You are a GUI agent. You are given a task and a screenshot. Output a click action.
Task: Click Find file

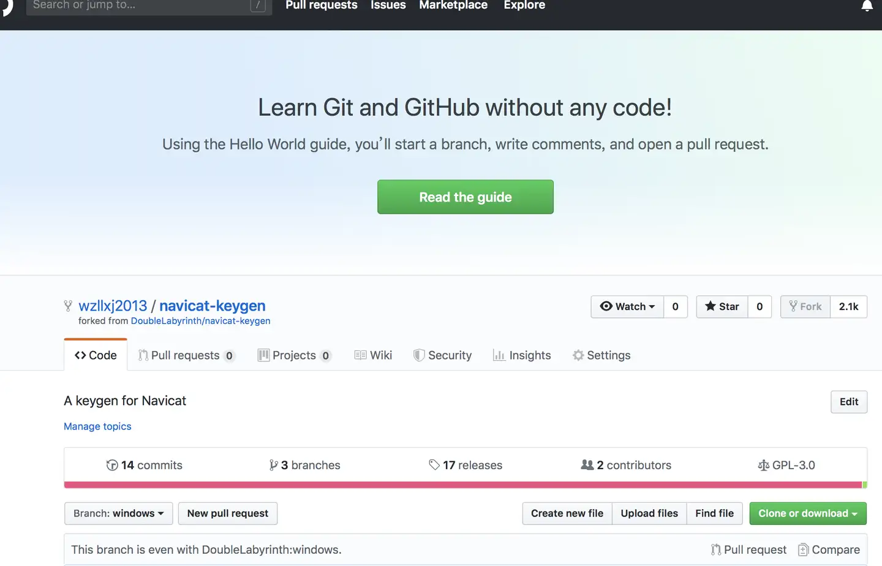click(715, 513)
